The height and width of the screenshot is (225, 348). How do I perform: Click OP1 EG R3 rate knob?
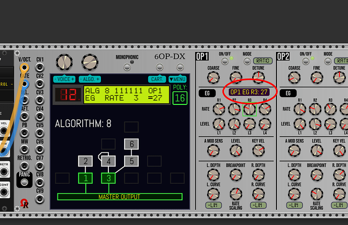pyautogui.click(x=249, y=108)
